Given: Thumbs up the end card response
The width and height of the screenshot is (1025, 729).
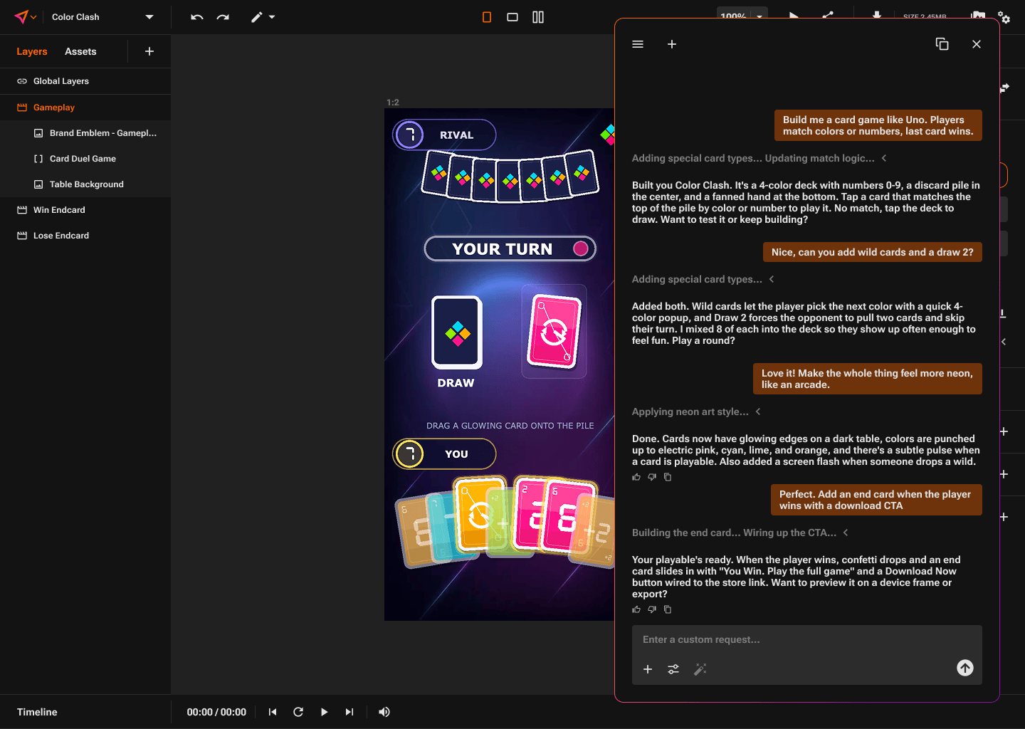Looking at the screenshot, I should pyautogui.click(x=636, y=609).
